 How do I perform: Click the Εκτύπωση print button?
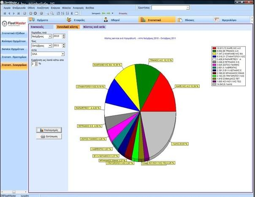[x=49, y=137]
